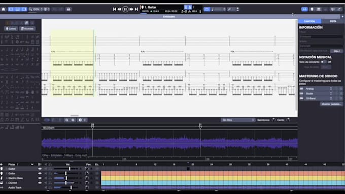Toggle the loop playback button
The width and height of the screenshot is (345, 194).
(207, 9)
